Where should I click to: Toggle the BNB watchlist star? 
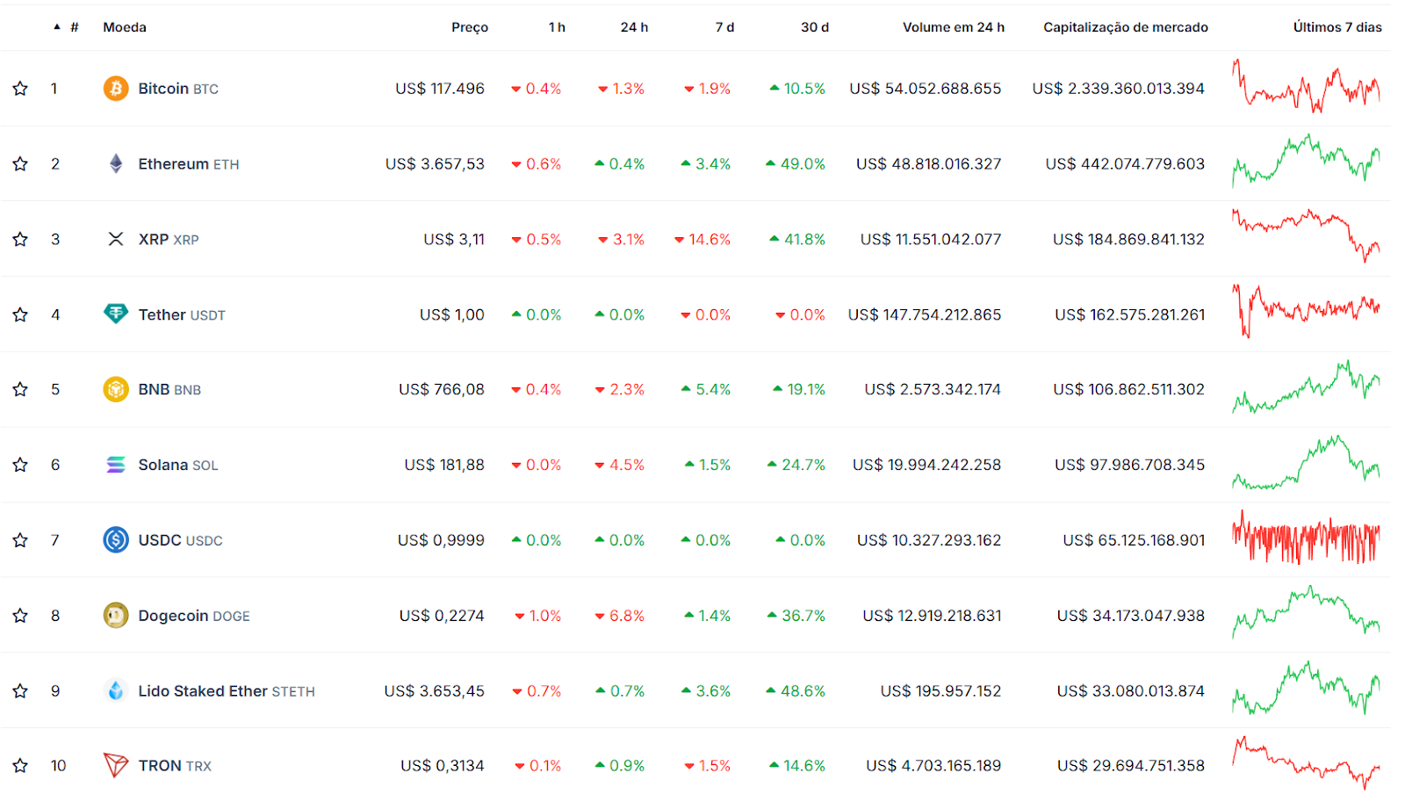[20, 389]
